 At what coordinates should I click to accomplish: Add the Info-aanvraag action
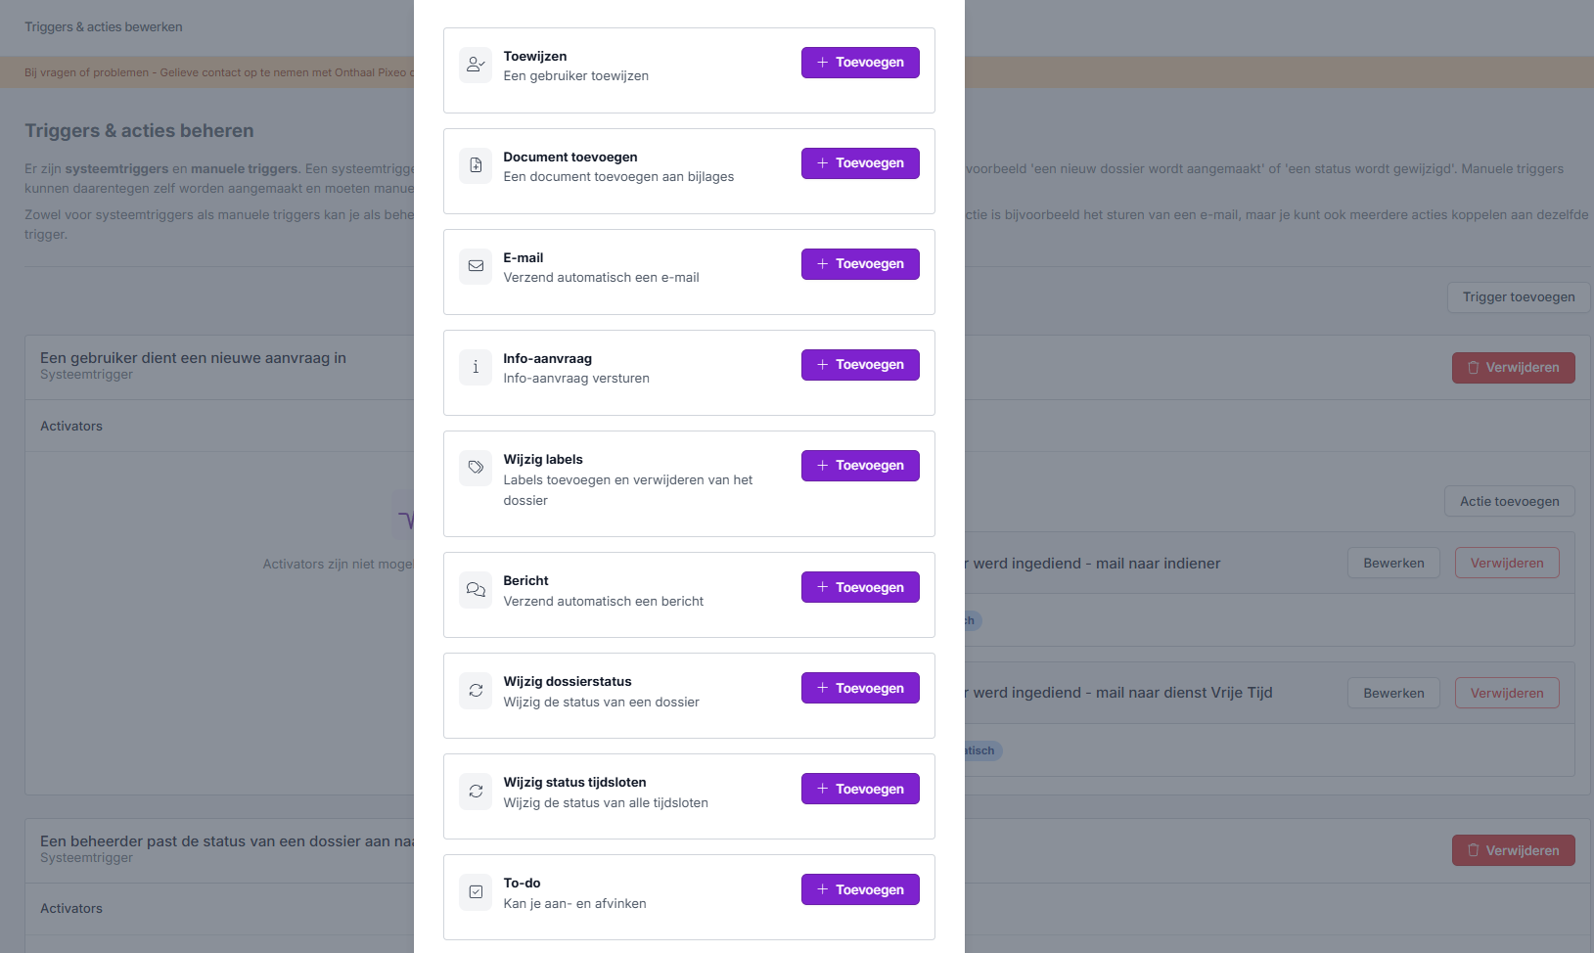[x=860, y=365]
